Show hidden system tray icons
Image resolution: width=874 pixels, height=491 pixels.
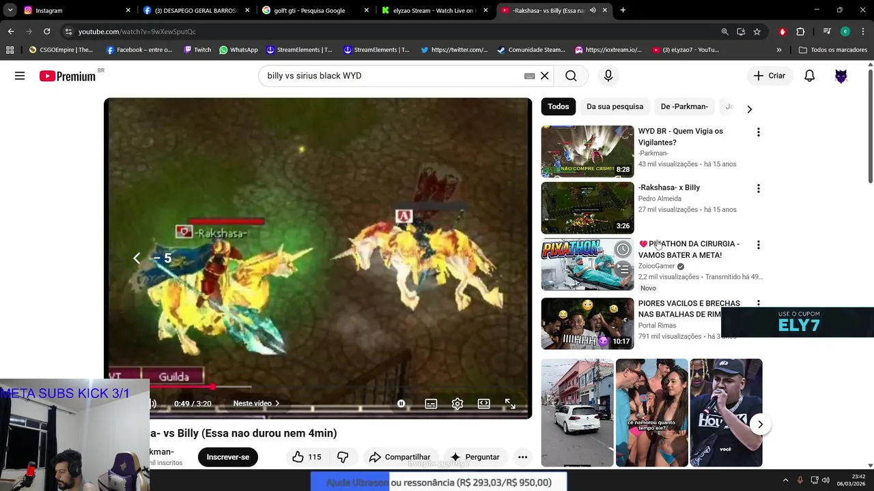(x=785, y=480)
